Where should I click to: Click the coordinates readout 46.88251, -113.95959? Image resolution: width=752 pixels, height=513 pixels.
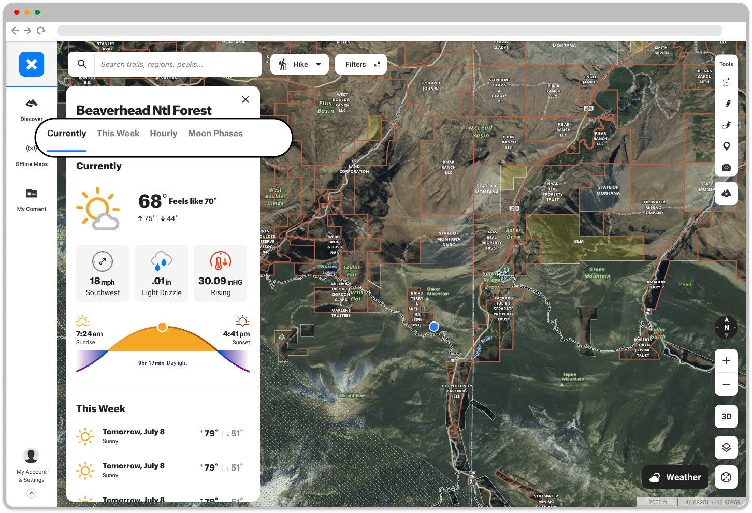713,502
